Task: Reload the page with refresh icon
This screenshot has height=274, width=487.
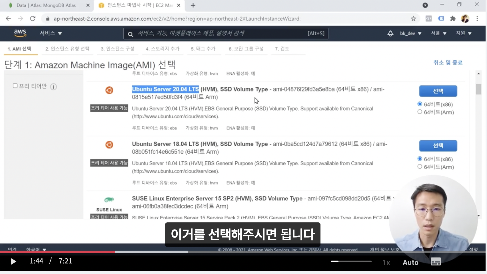Action: [33, 19]
